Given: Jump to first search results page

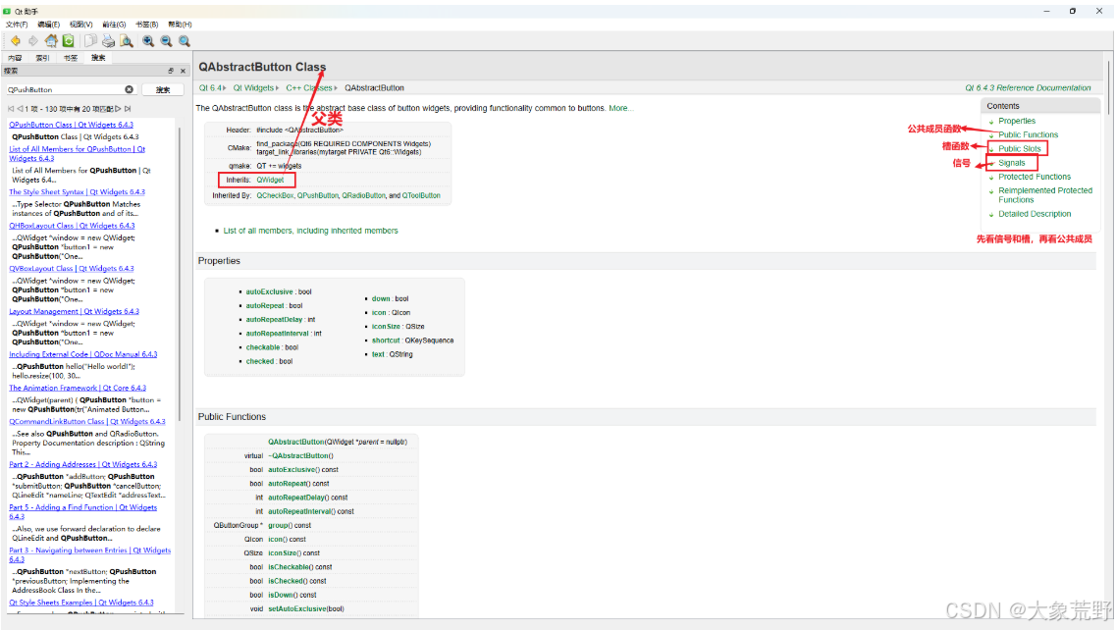Looking at the screenshot, I should click(x=12, y=109).
